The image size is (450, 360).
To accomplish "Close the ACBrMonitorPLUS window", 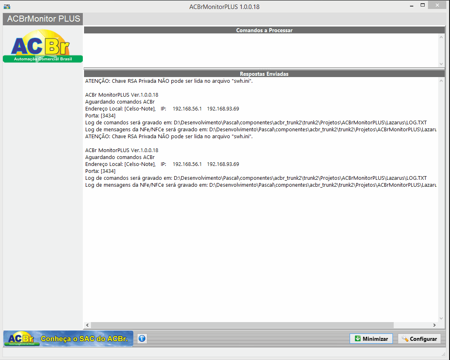I will tap(437, 5).
